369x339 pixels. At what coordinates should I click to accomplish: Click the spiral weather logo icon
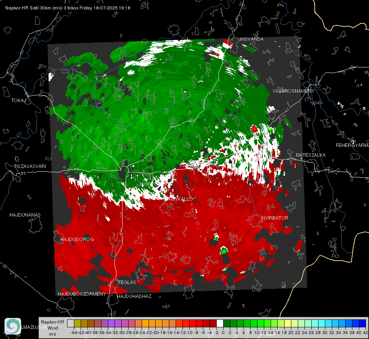click(13, 326)
